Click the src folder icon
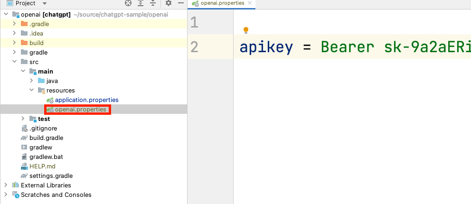471x204 pixels. click(24, 62)
